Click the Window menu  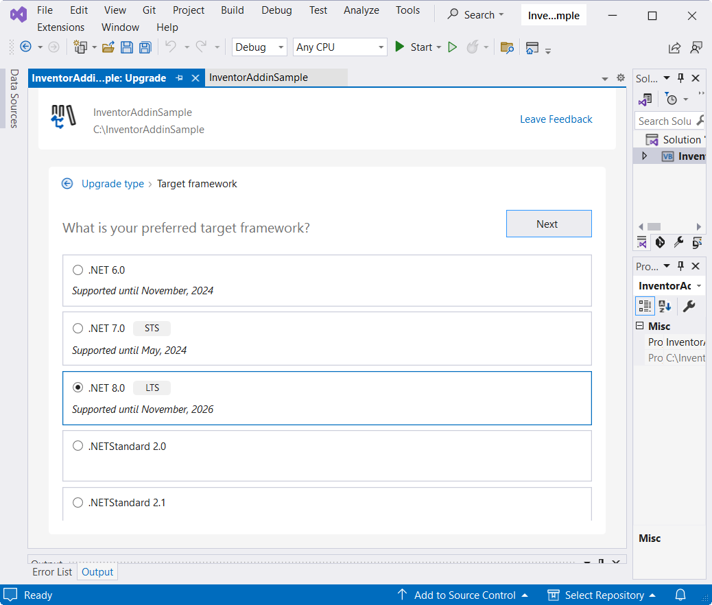120,27
